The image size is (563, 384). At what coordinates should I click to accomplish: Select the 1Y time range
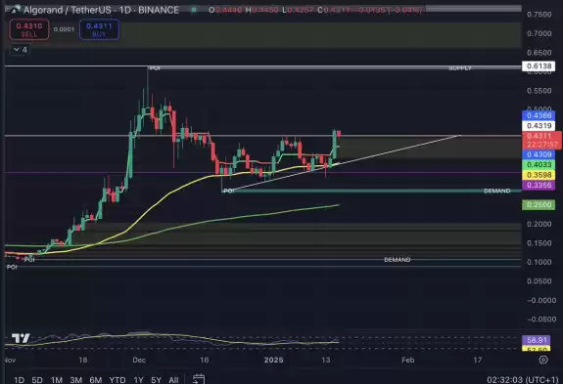click(138, 380)
